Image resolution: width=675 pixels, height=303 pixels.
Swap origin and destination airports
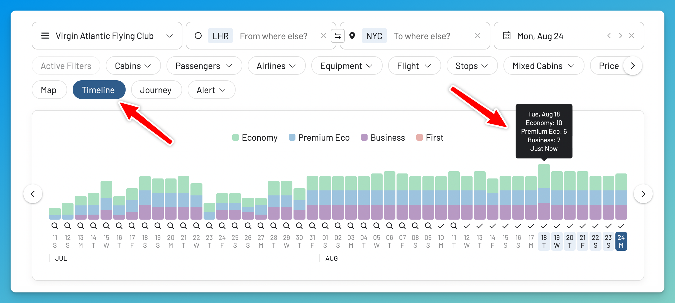[x=338, y=36]
